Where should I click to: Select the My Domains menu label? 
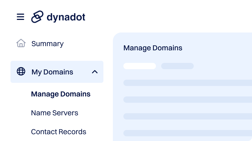52,72
